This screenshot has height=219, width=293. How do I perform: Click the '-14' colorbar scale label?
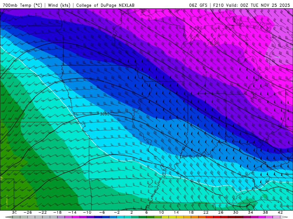tap(72, 212)
